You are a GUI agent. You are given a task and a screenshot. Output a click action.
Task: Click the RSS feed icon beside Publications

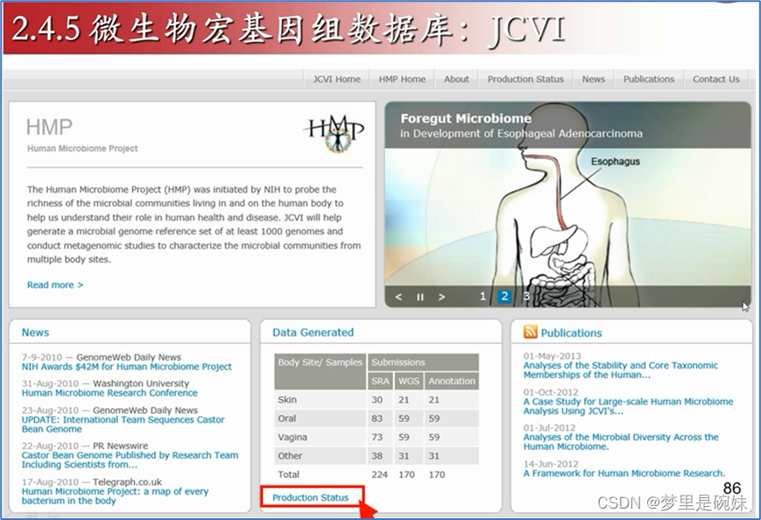(530, 332)
